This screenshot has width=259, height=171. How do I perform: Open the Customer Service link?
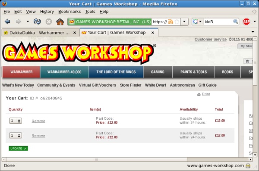click(211, 39)
